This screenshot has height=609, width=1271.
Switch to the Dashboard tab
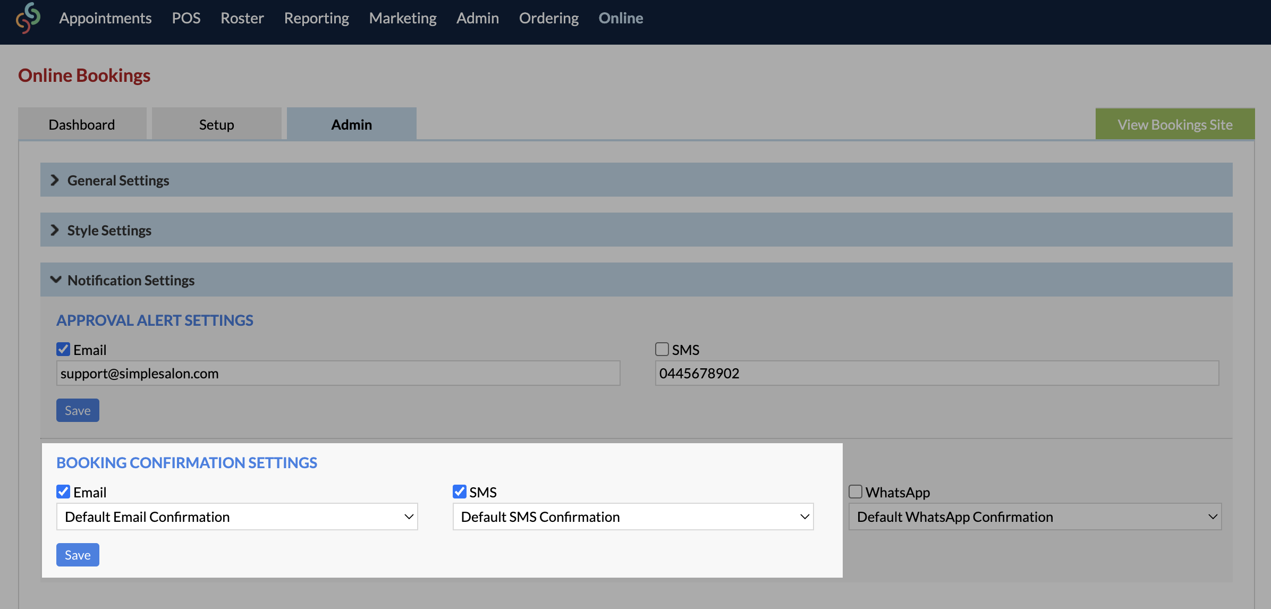(x=81, y=124)
